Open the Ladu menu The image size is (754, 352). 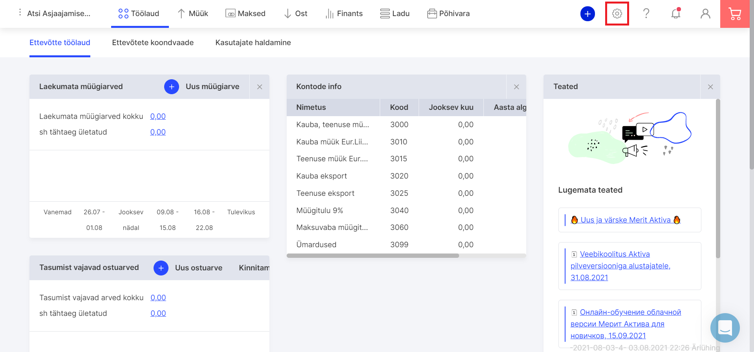[395, 14]
